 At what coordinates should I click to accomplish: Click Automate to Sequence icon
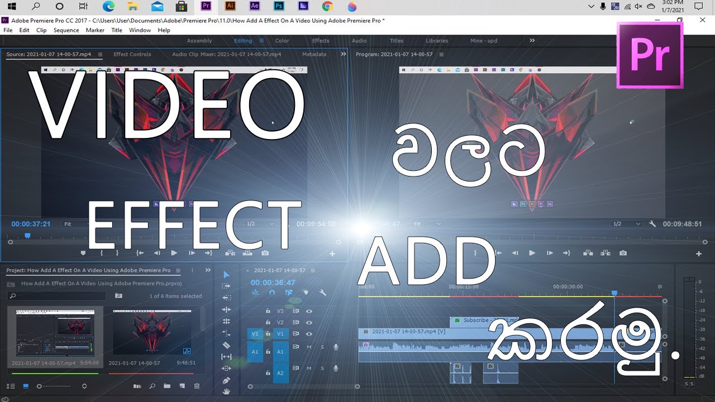coord(137,386)
